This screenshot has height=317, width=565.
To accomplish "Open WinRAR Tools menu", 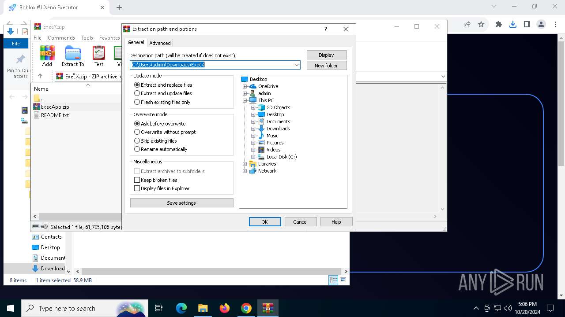I will (87, 38).
